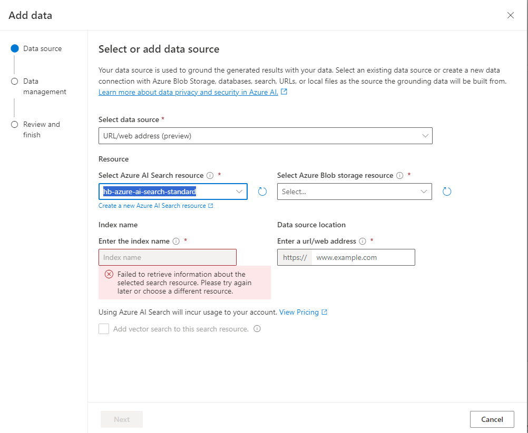528x433 pixels.
Task: Open Learn more about data privacy link
Action: (x=188, y=92)
